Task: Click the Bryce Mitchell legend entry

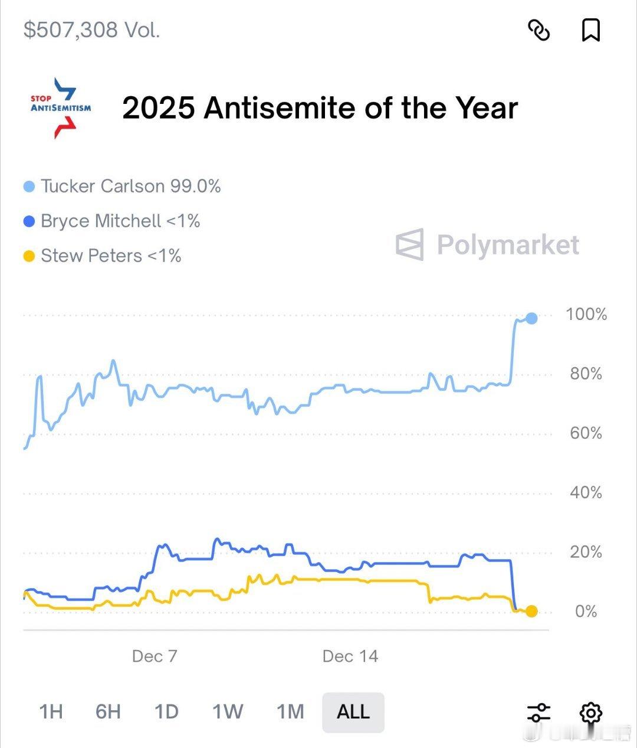Action: point(120,221)
